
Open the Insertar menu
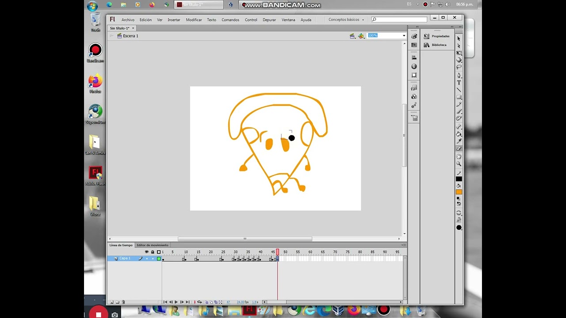pyautogui.click(x=174, y=20)
